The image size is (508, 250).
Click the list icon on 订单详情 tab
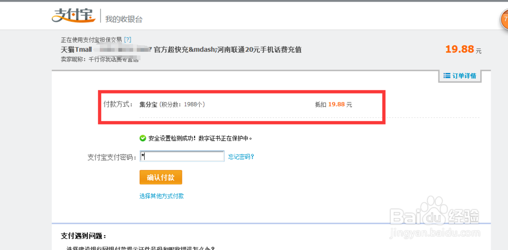pyautogui.click(x=447, y=76)
